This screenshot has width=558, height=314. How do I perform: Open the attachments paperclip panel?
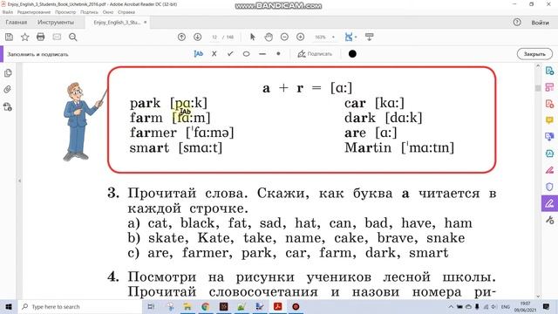click(8, 89)
